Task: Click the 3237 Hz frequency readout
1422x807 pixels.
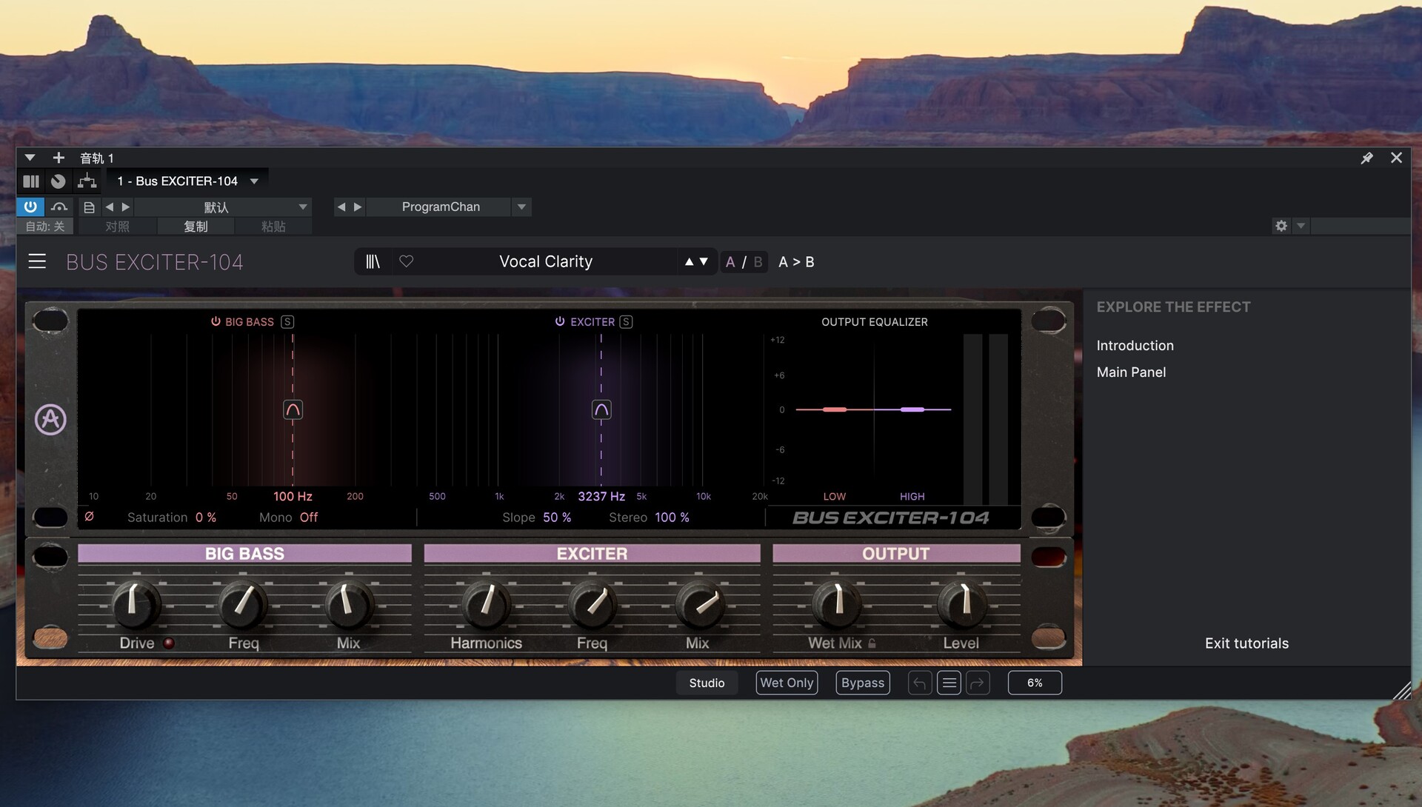Action: coord(601,496)
